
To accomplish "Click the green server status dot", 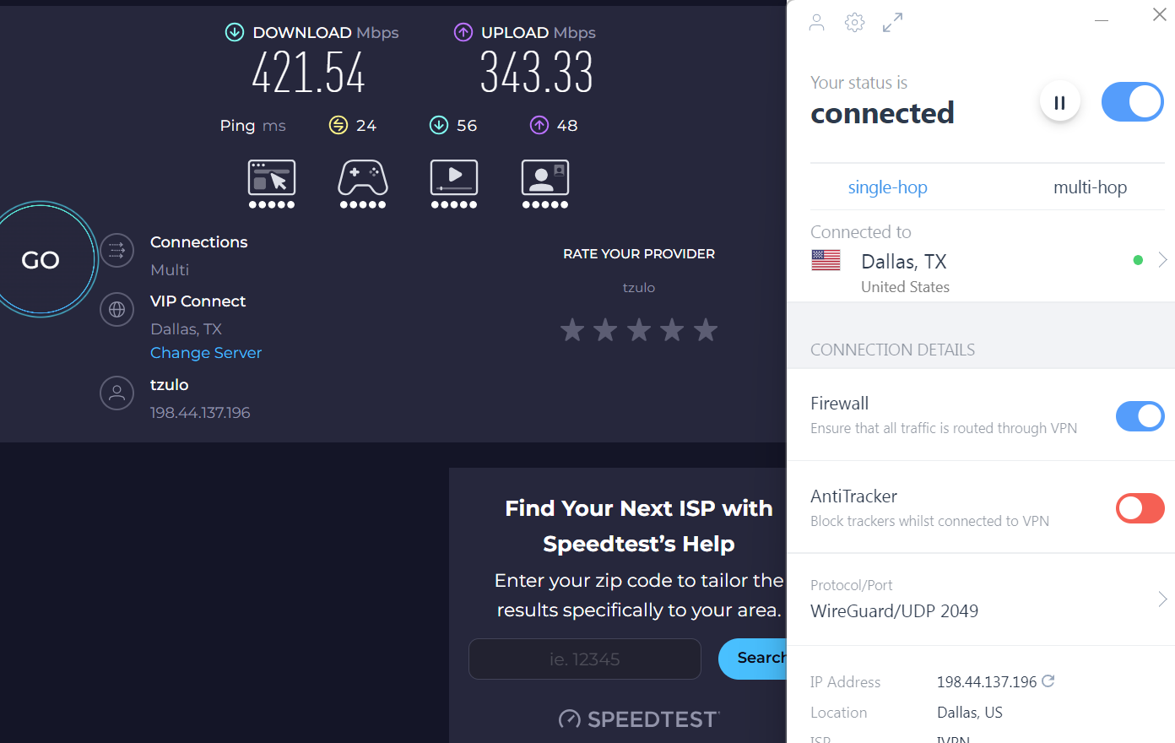I will (1138, 260).
